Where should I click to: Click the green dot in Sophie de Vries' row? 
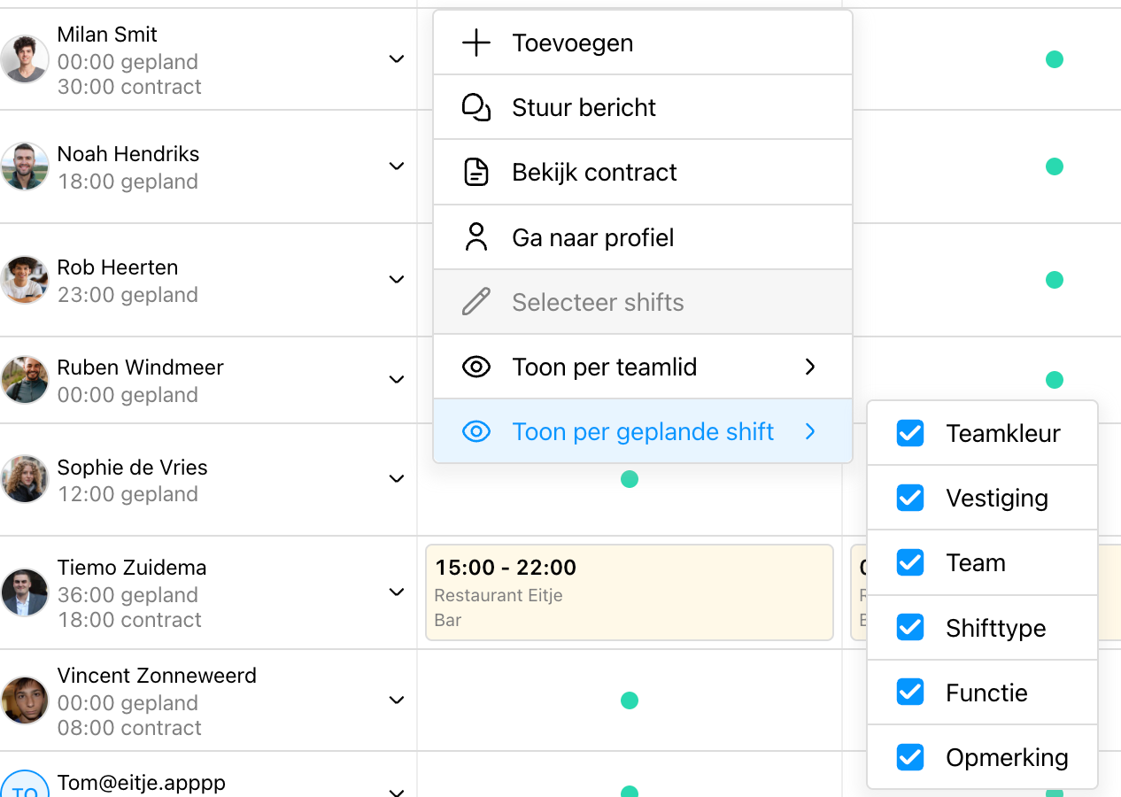click(x=630, y=479)
